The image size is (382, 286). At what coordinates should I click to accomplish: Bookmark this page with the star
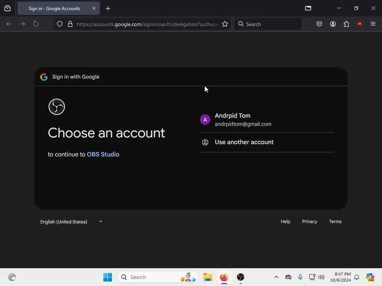(x=225, y=24)
